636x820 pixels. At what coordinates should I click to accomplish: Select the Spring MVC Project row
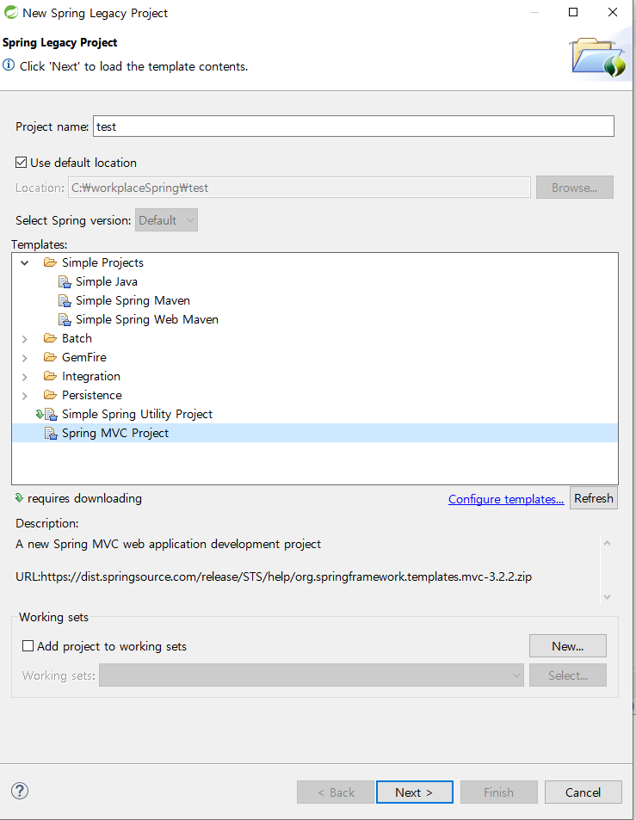[315, 433]
